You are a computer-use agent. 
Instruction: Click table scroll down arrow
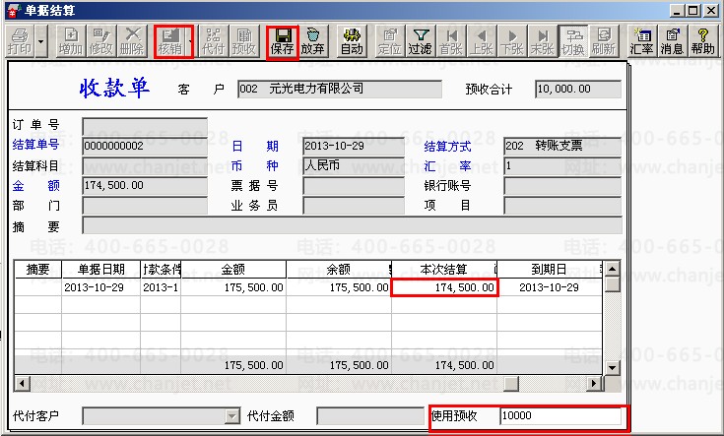click(613, 367)
